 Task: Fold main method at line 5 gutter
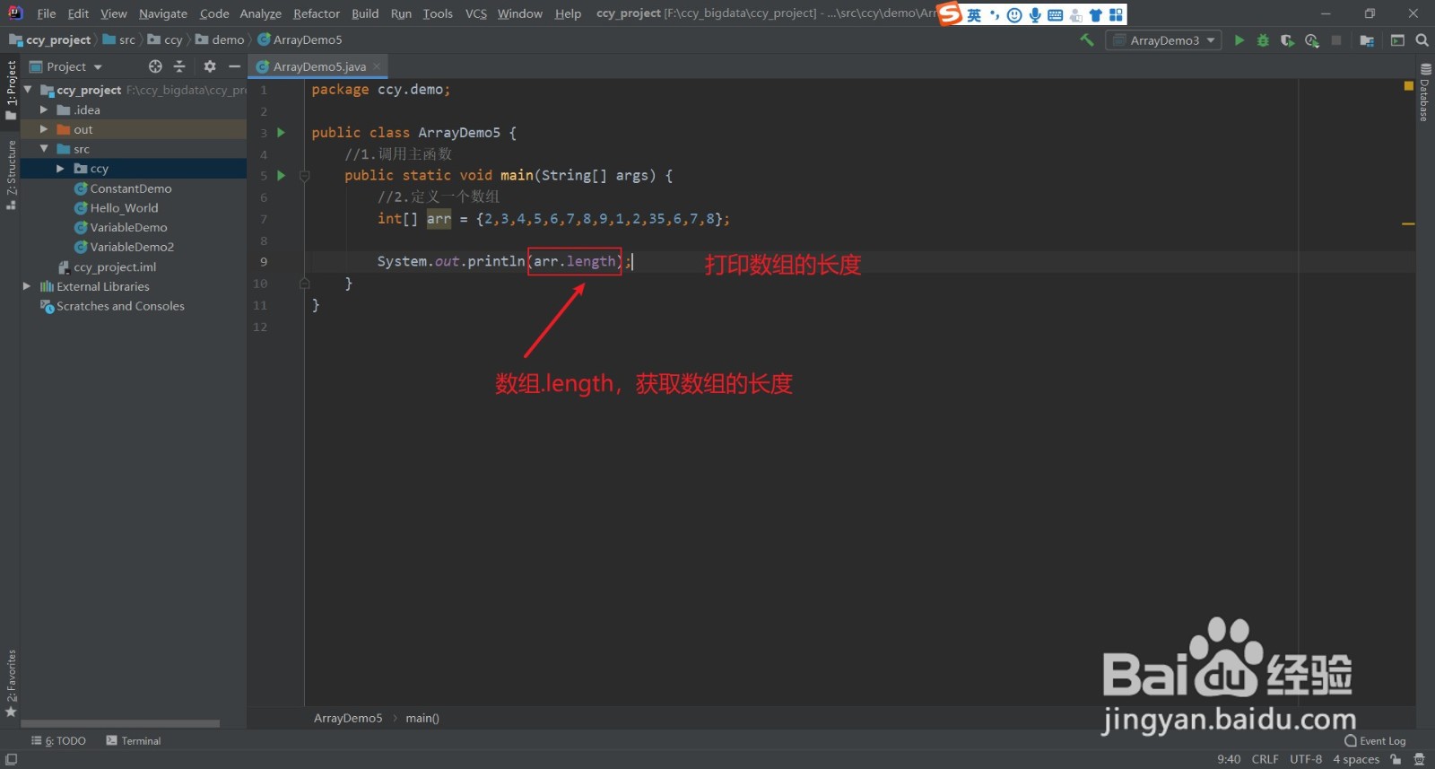[x=304, y=176]
